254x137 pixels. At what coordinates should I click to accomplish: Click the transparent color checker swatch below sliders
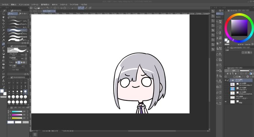(x=25, y=122)
